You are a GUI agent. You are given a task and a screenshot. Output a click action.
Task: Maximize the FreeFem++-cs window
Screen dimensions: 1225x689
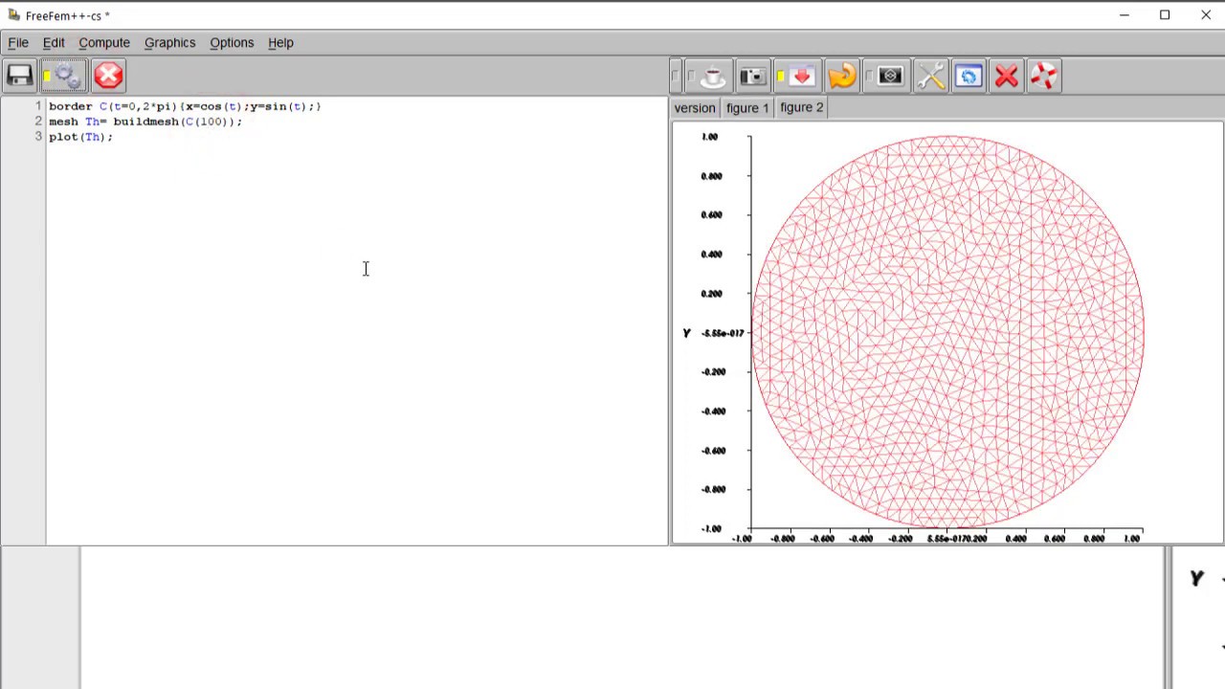[x=1165, y=15]
